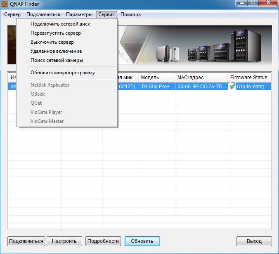This screenshot has width=279, height=254.
Task: Open the Сервер menu
Action: (x=12, y=14)
